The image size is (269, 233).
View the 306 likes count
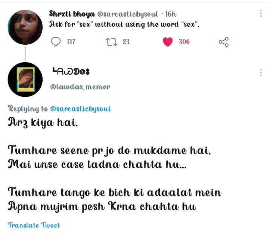click(184, 42)
